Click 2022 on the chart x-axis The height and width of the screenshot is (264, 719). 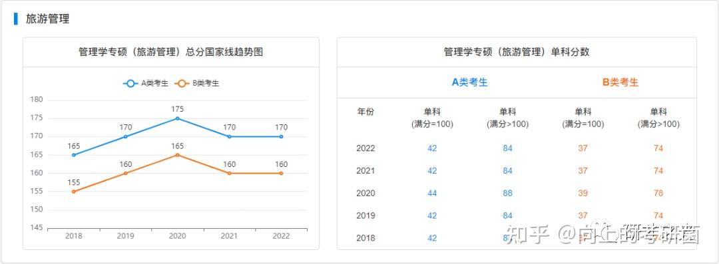pos(281,237)
